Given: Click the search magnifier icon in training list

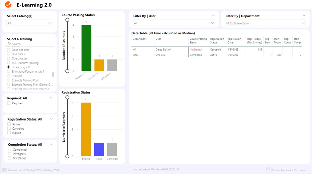Looking at the screenshot, I should point(9,44).
